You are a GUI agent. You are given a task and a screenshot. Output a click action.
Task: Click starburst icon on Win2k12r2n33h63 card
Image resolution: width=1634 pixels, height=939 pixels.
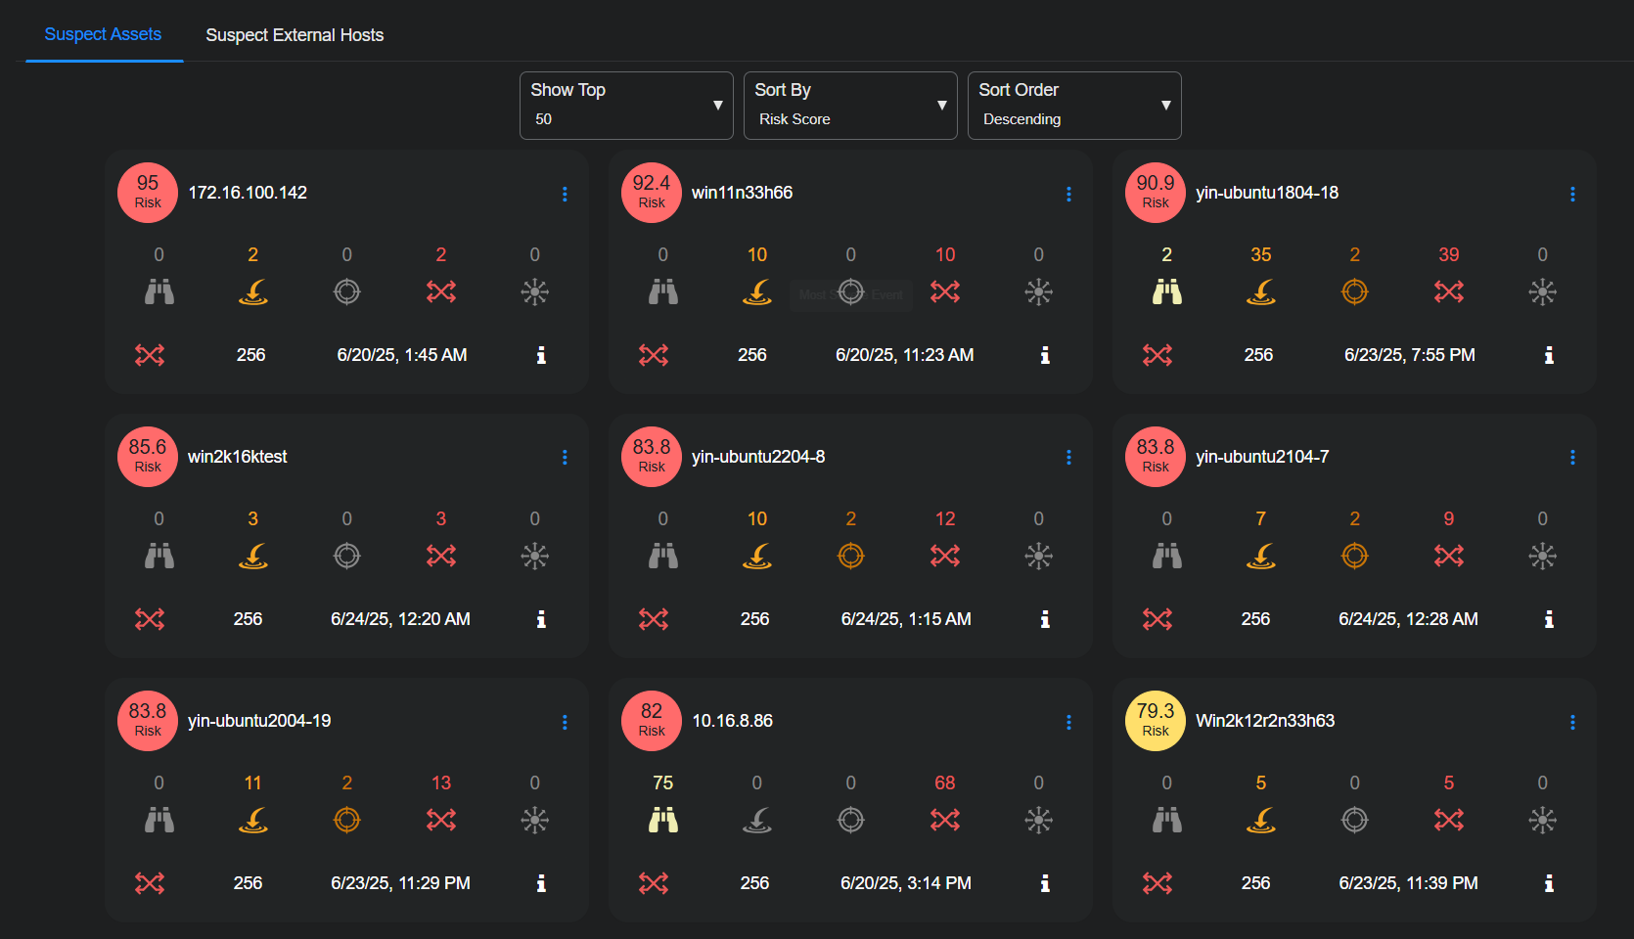pyautogui.click(x=1542, y=820)
